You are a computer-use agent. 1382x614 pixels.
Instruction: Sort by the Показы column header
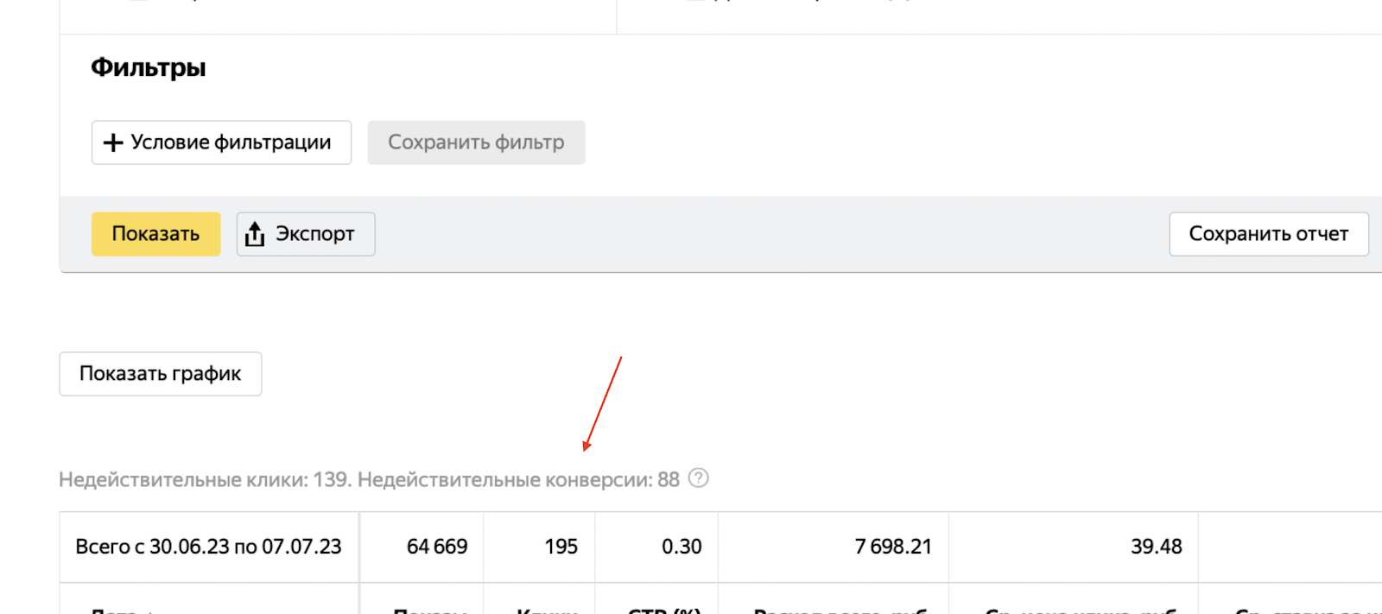430,610
